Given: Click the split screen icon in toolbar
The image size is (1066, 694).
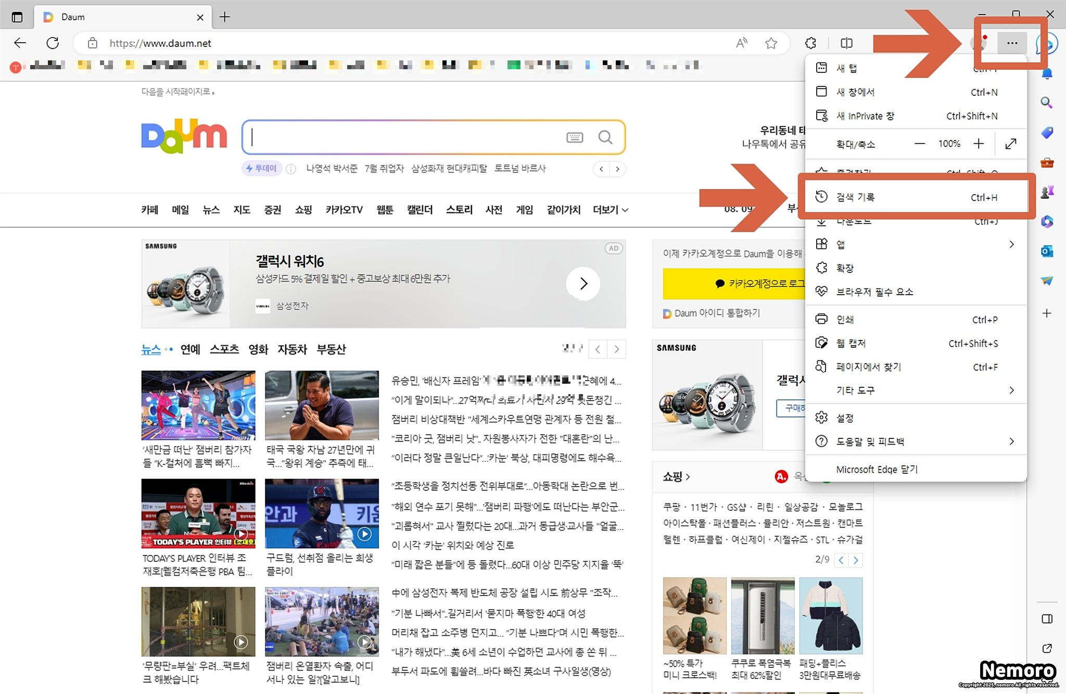Looking at the screenshot, I should (846, 43).
